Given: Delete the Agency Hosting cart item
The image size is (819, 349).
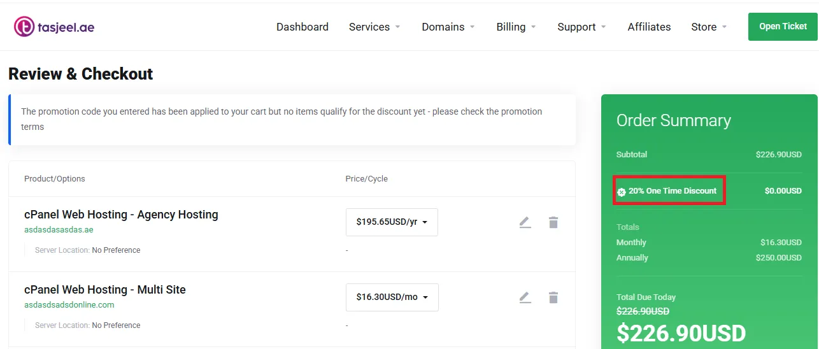Looking at the screenshot, I should click(x=553, y=222).
